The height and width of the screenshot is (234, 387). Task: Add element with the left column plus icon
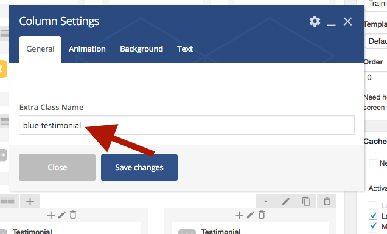point(51,215)
